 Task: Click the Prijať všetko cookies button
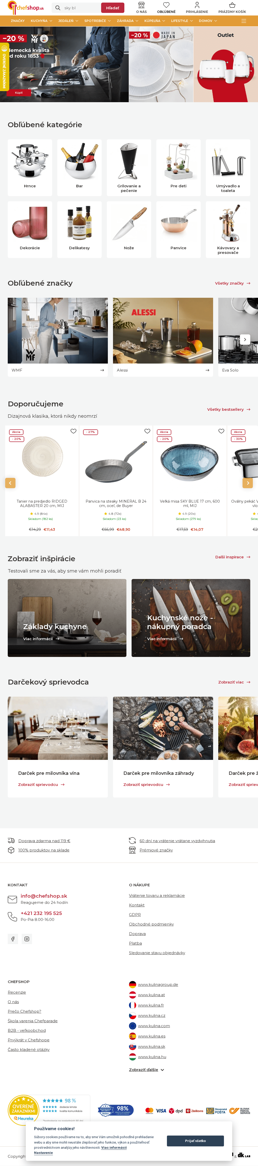(195, 1141)
